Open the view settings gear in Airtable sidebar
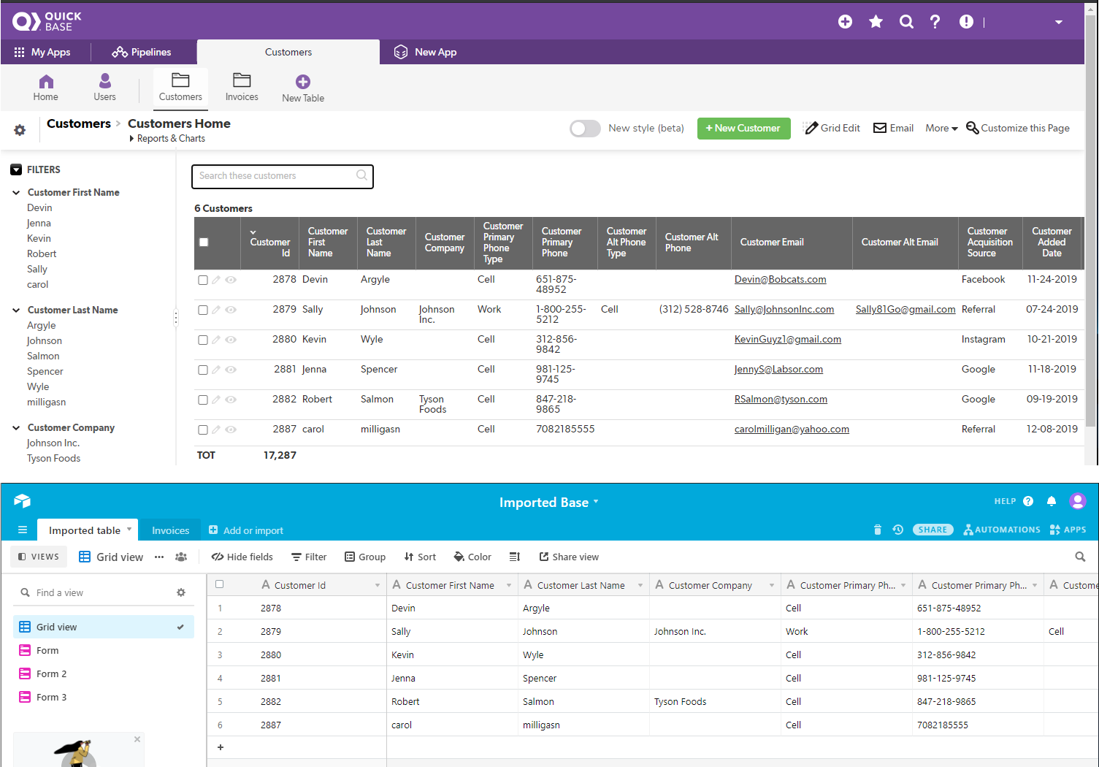 181,592
